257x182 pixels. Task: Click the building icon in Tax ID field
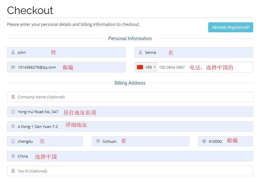tap(13, 171)
